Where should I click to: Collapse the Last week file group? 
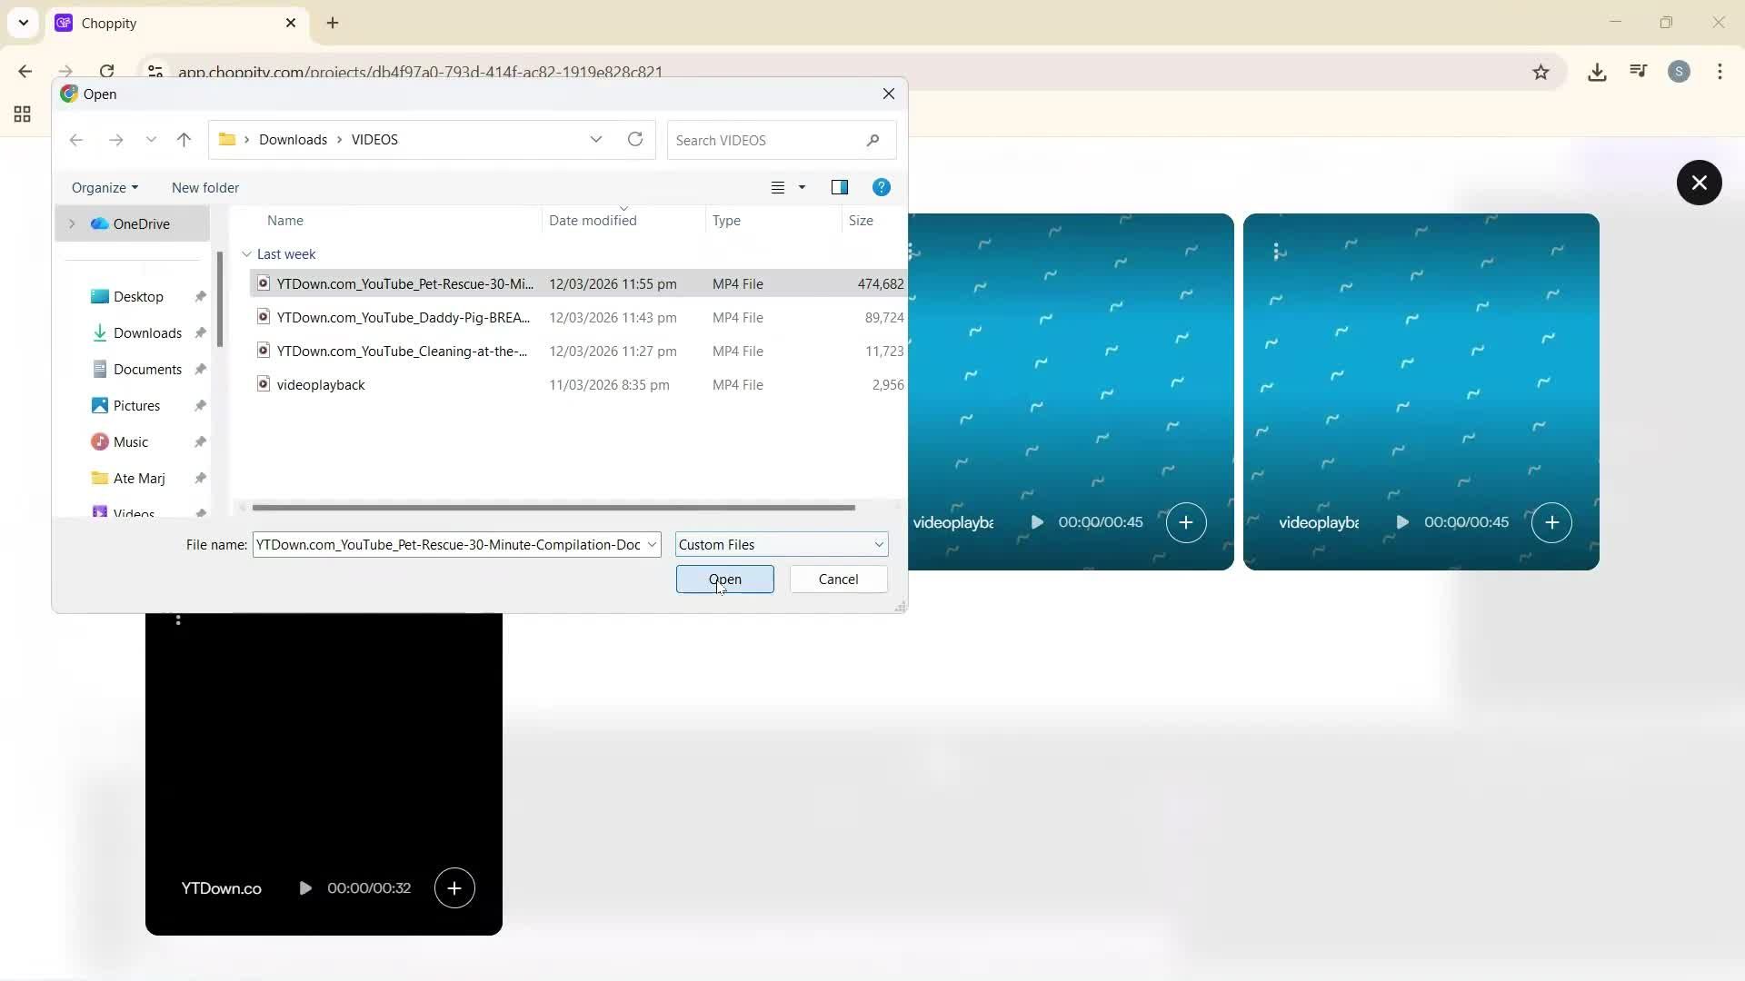245,253
